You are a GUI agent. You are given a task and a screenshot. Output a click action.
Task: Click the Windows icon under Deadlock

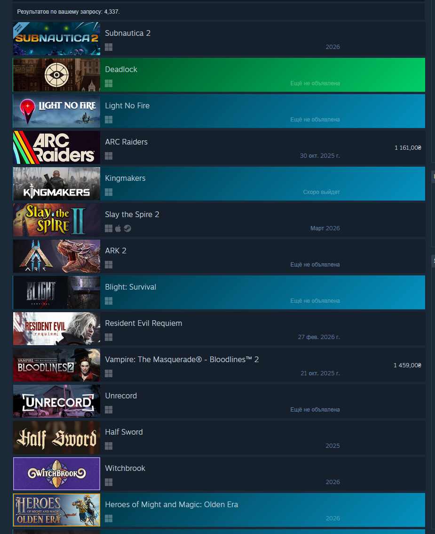coord(109,83)
